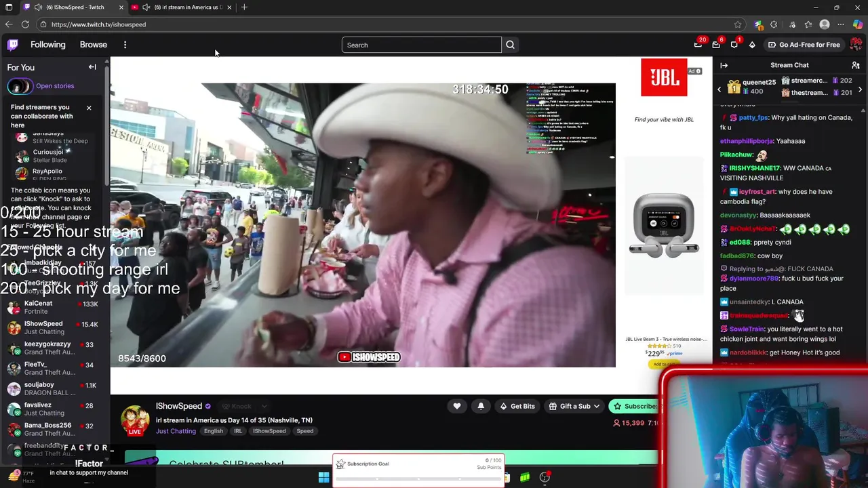Open IShowSpeed channel name link
The width and height of the screenshot is (868, 488).
point(179,406)
